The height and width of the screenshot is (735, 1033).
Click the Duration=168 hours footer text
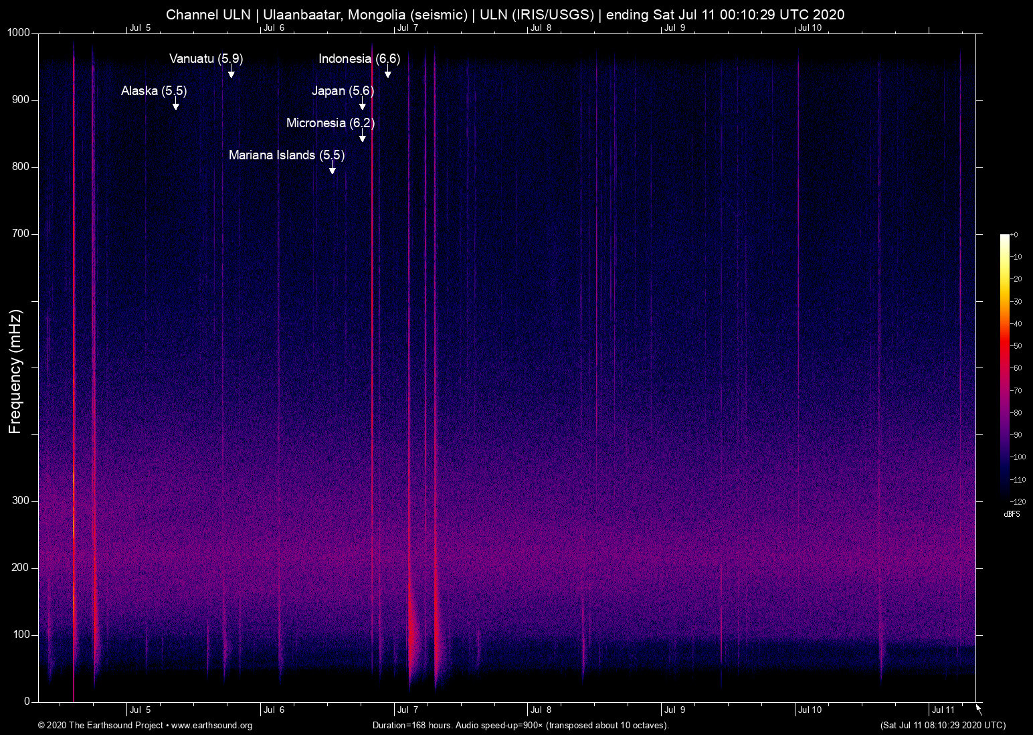pos(521,726)
